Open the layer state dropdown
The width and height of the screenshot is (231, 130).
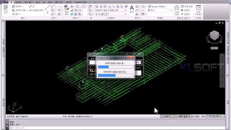pos(126,10)
